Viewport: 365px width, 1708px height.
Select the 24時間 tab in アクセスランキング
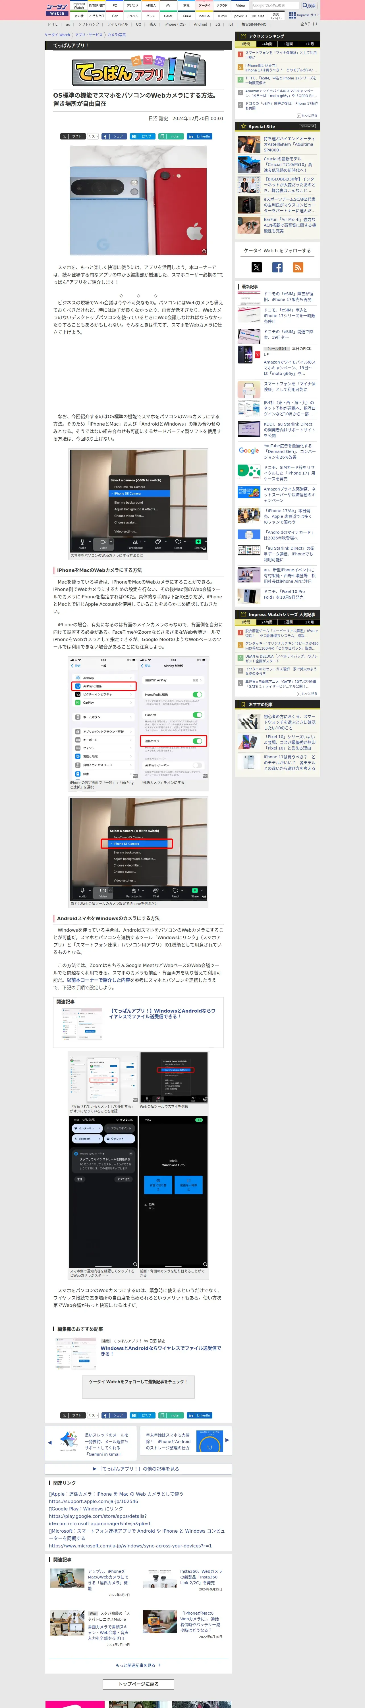click(267, 44)
